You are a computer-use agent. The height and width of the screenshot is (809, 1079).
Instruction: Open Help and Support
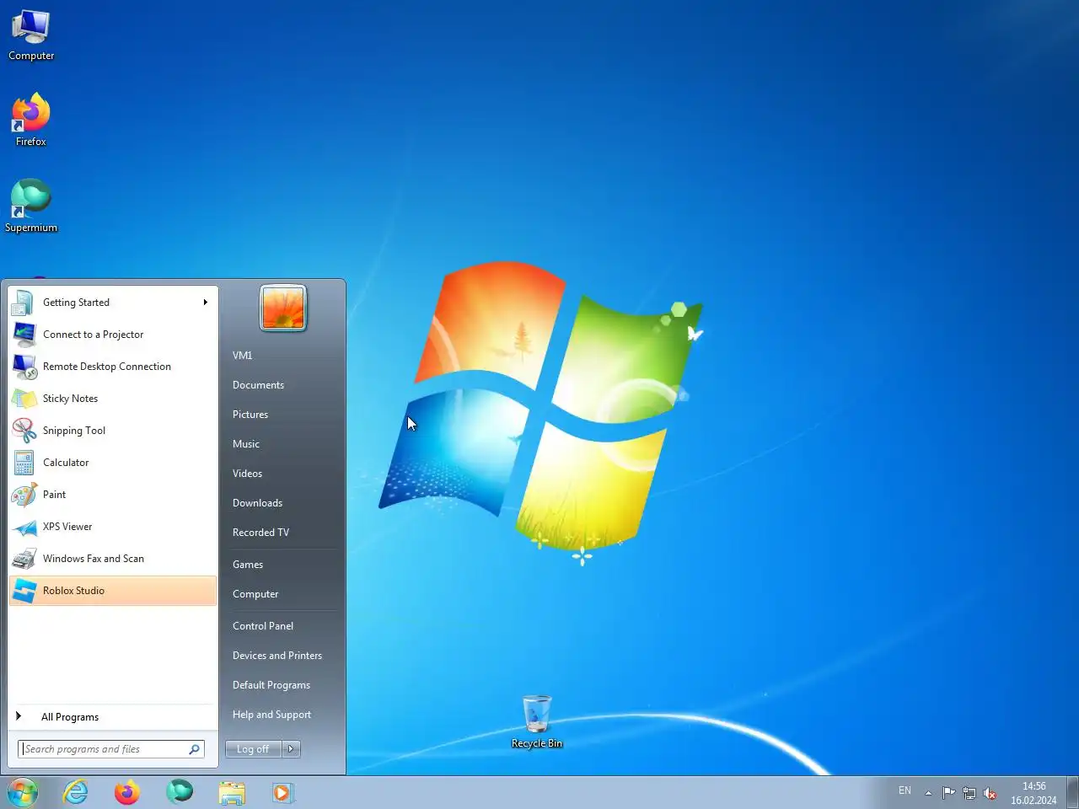tap(271, 715)
